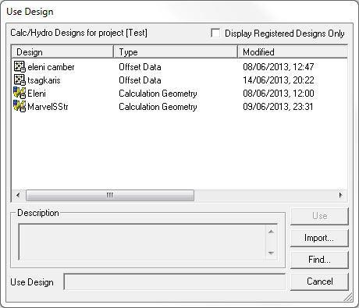
Task: Click Offset Data type in tsagkaris row
Action: coord(140,80)
